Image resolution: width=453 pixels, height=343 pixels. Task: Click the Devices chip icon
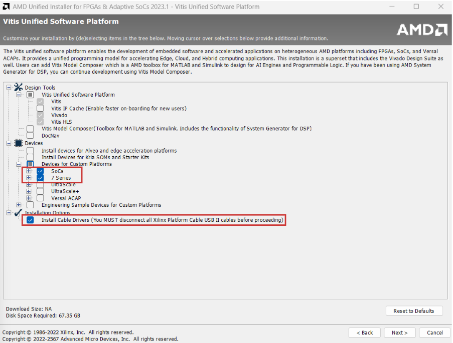[x=19, y=143]
